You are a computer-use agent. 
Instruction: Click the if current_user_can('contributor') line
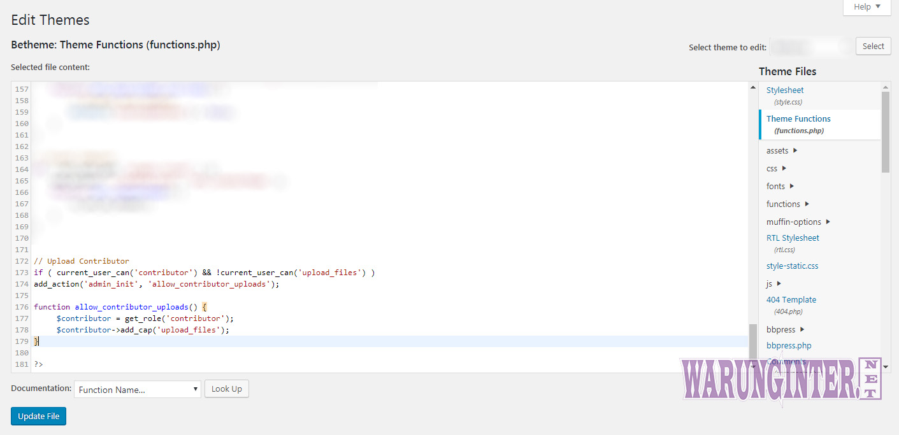(x=205, y=273)
